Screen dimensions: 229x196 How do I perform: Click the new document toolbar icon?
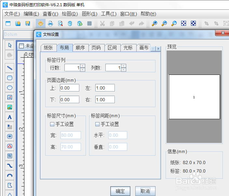pyautogui.click(x=8, y=23)
